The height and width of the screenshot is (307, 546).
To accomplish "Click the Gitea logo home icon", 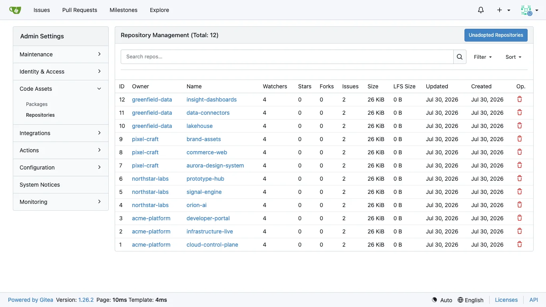I will point(15,10).
